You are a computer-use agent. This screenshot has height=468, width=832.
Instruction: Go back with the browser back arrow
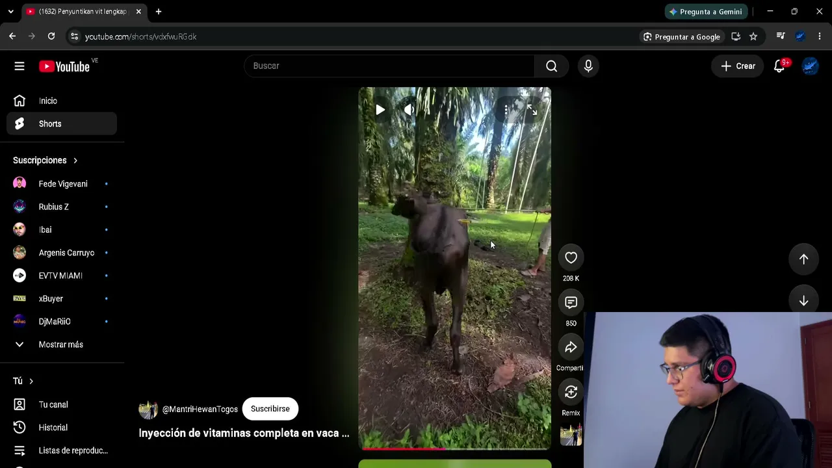pyautogui.click(x=12, y=36)
